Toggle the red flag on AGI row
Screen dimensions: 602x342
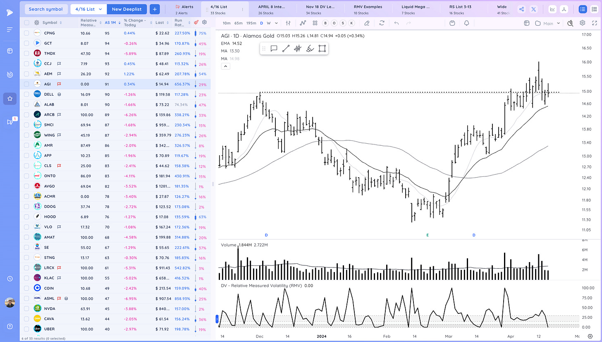60,84
